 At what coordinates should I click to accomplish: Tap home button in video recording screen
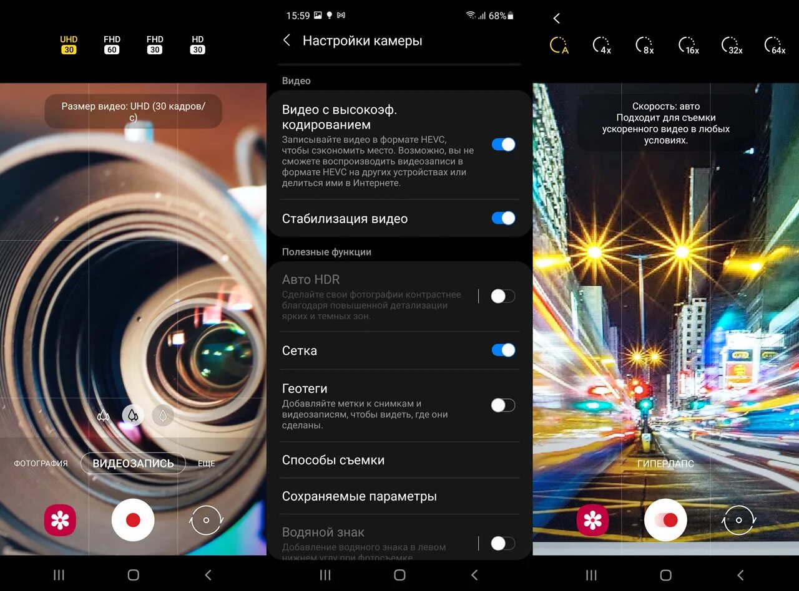point(133,575)
